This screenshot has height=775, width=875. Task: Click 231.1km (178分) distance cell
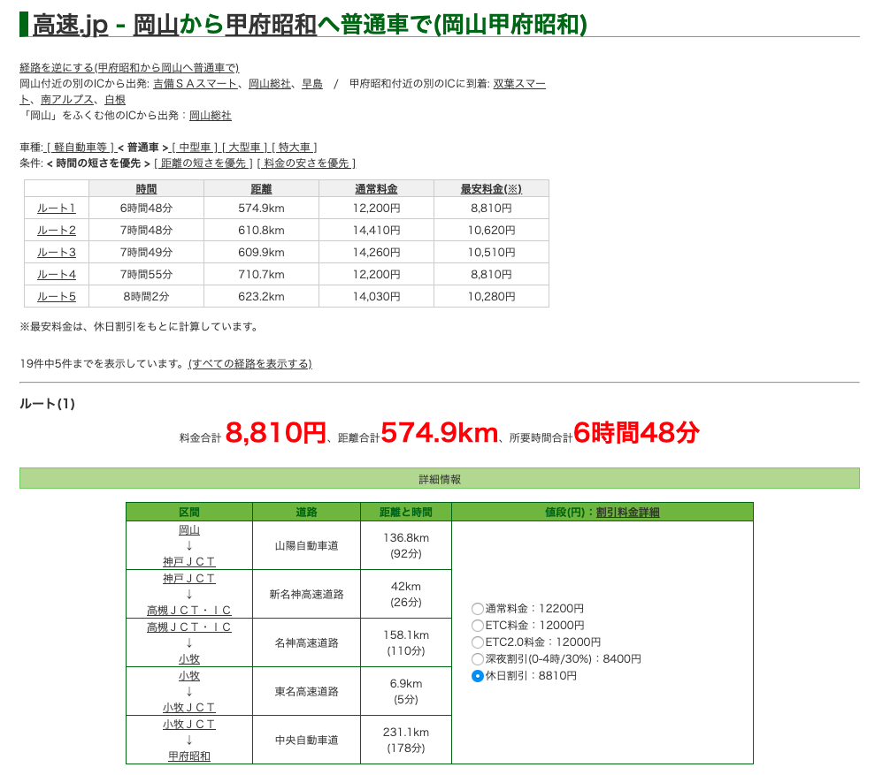(406, 740)
